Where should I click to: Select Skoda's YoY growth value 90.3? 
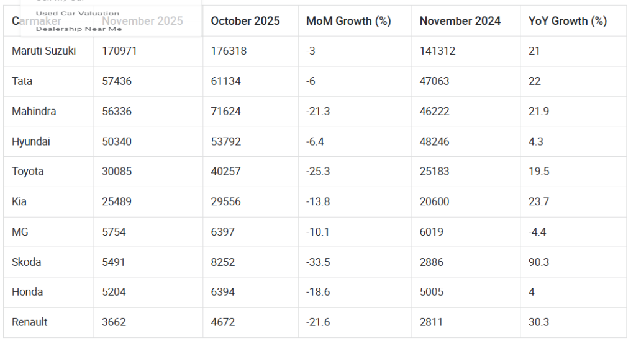(x=538, y=262)
